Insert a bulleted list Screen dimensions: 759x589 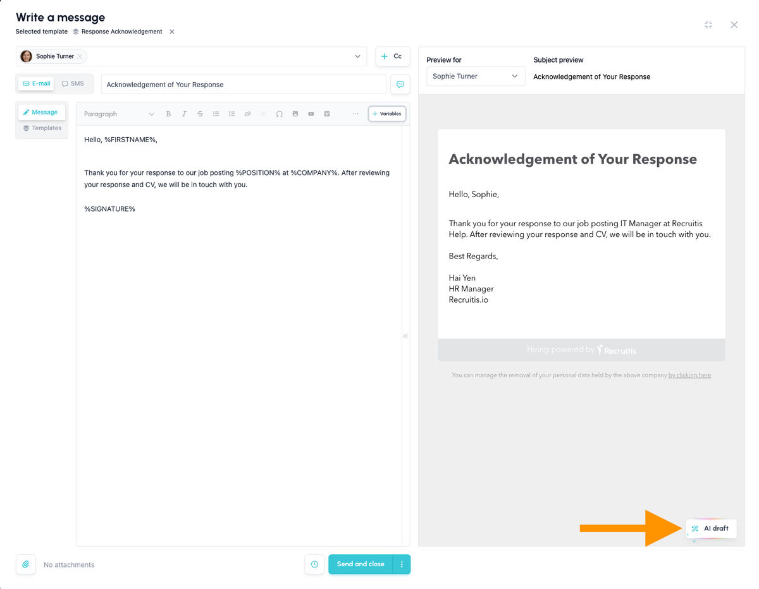216,114
